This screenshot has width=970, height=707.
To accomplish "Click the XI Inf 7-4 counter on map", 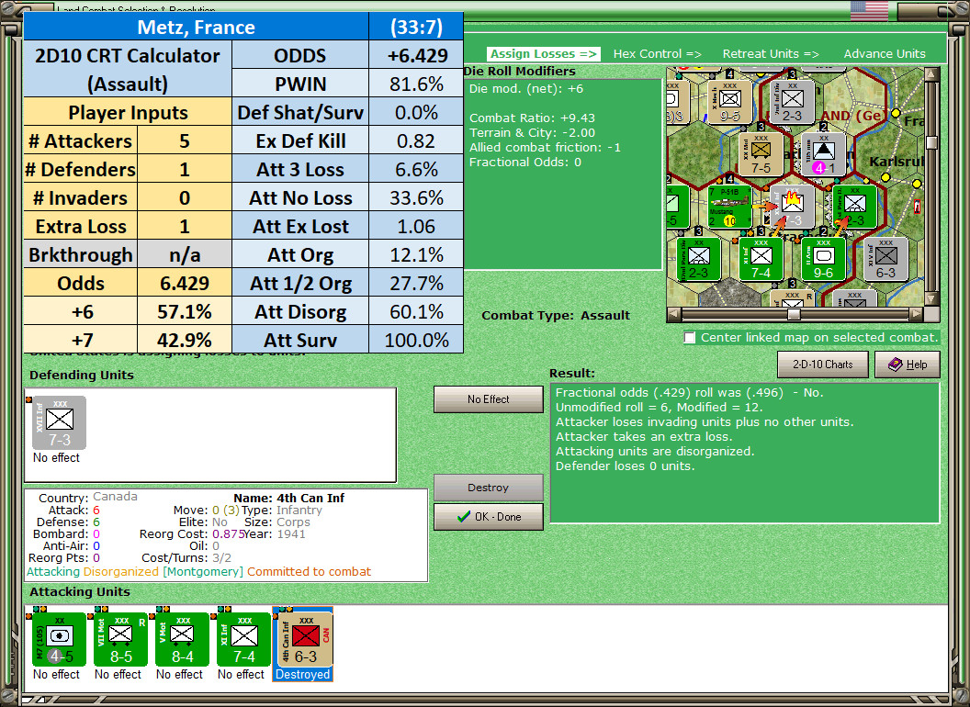I will (x=761, y=259).
